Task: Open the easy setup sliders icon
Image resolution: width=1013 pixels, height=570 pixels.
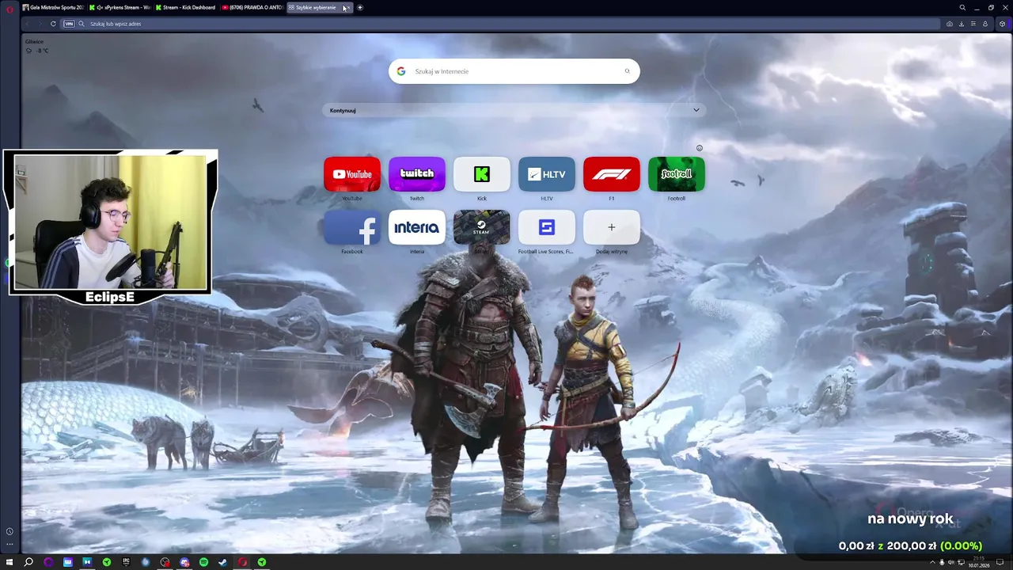Action: coord(973,24)
